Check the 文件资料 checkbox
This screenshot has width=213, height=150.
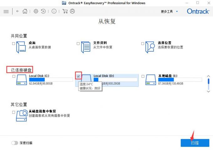78,44
